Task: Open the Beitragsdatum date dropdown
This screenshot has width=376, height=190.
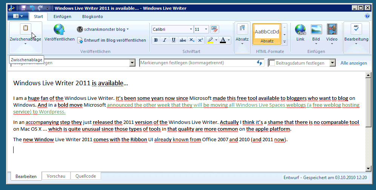Action: [332, 63]
